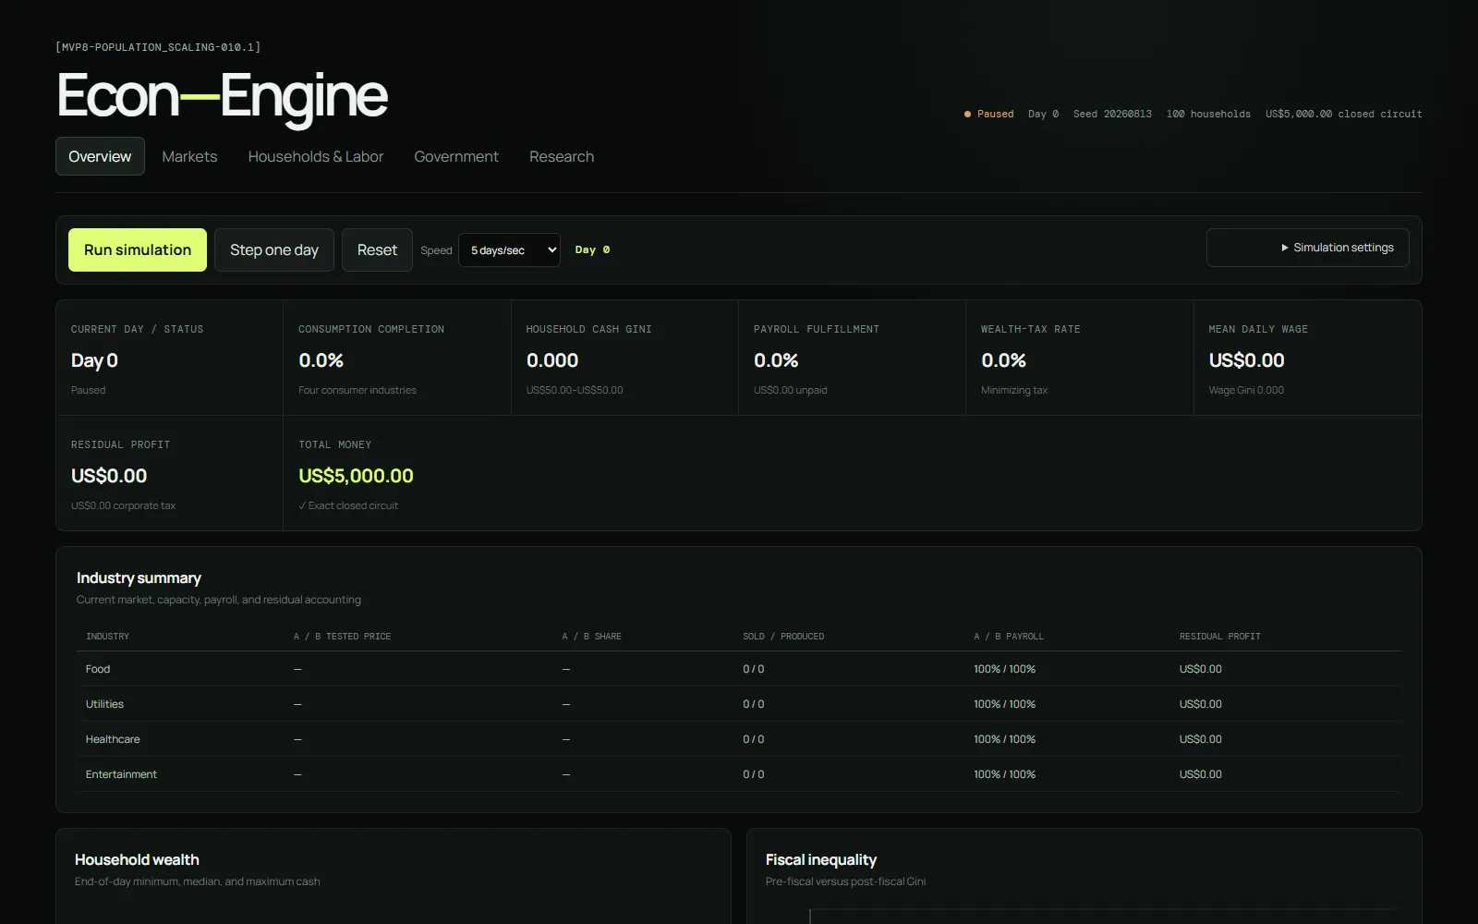This screenshot has height=924, width=1478.
Task: Click the Food row payroll 100% / 100%
Action: point(1004,669)
